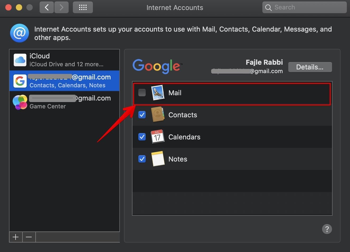The image size is (350, 252).
Task: Add a new account with plus button
Action: coord(16,237)
